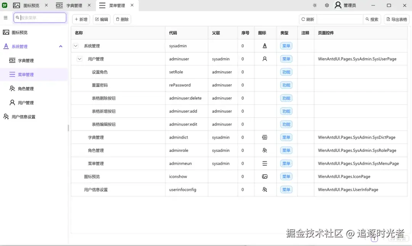This screenshot has height=246, width=412.
Task: Click the 新增 add button
Action: [x=81, y=19]
